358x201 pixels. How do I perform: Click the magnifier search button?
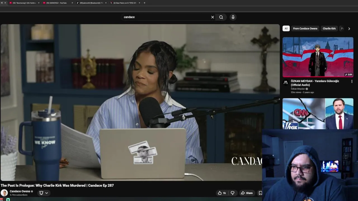[221, 17]
